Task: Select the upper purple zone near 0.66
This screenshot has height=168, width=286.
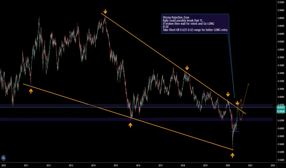Action: pyautogui.click(x=136, y=106)
